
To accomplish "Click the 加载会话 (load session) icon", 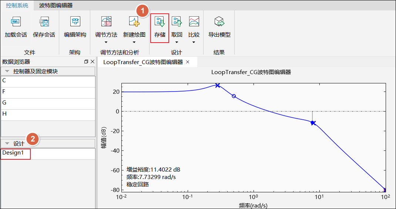I will (16, 22).
